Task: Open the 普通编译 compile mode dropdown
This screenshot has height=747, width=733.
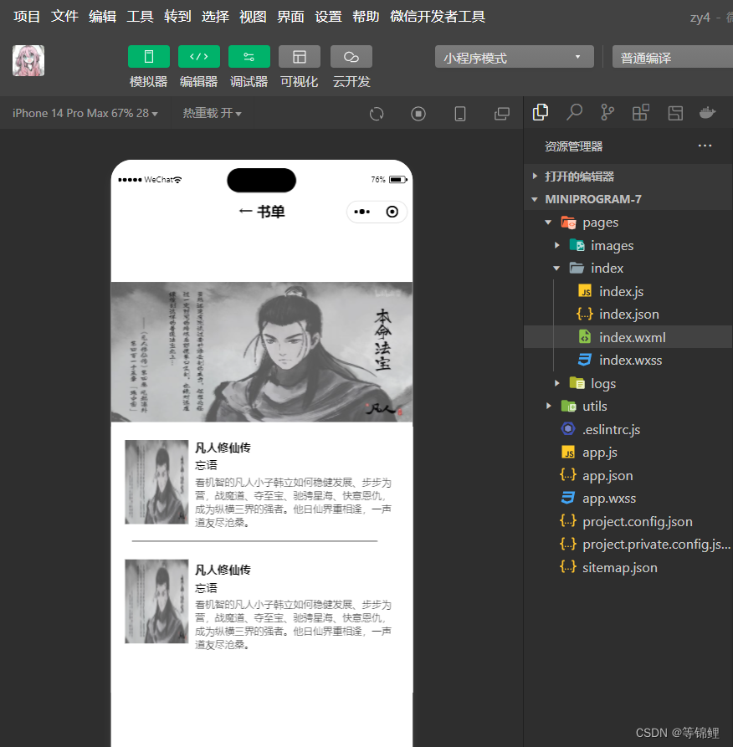Action: pos(672,57)
